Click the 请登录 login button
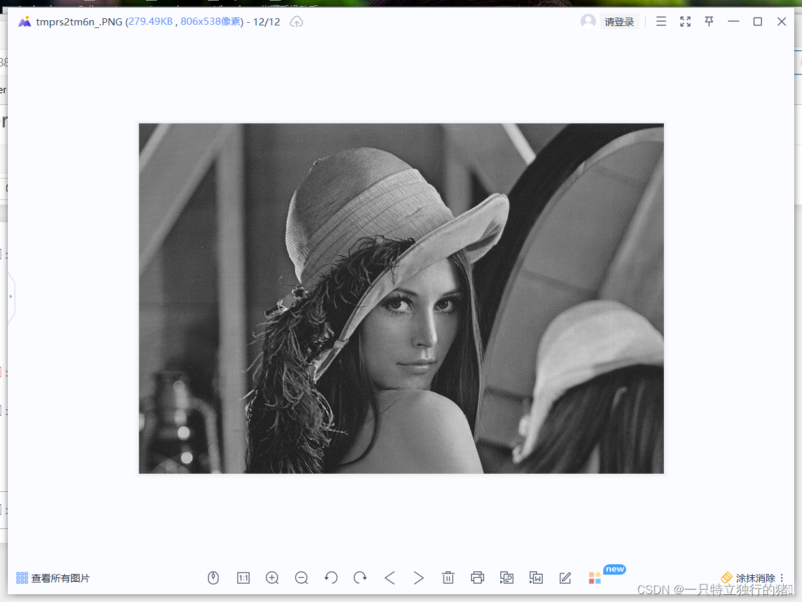Viewport: 802px width, 602px height. pos(619,22)
